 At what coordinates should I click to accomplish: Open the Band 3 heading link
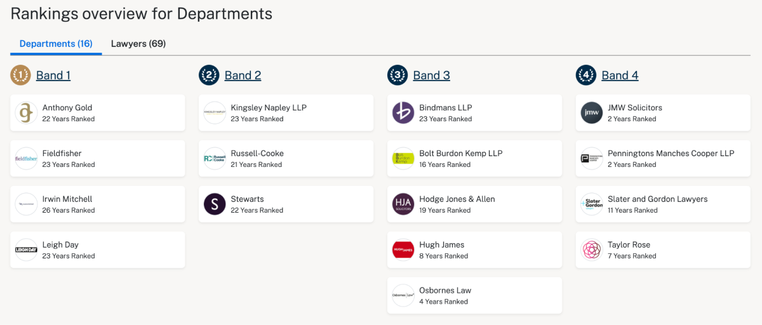point(431,76)
